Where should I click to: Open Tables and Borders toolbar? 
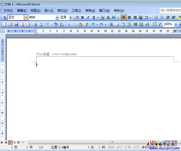pyautogui.click(x=117, y=24)
